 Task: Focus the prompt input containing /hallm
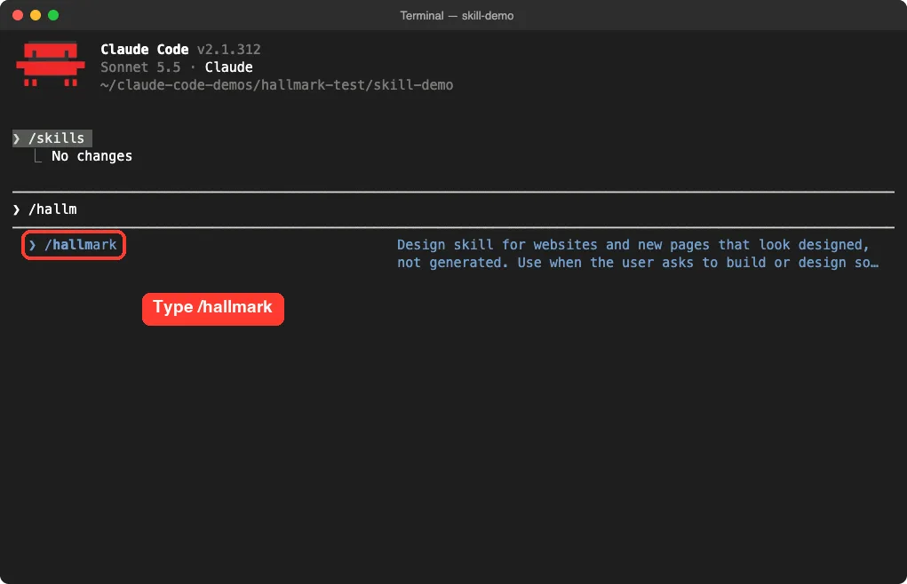pos(453,209)
